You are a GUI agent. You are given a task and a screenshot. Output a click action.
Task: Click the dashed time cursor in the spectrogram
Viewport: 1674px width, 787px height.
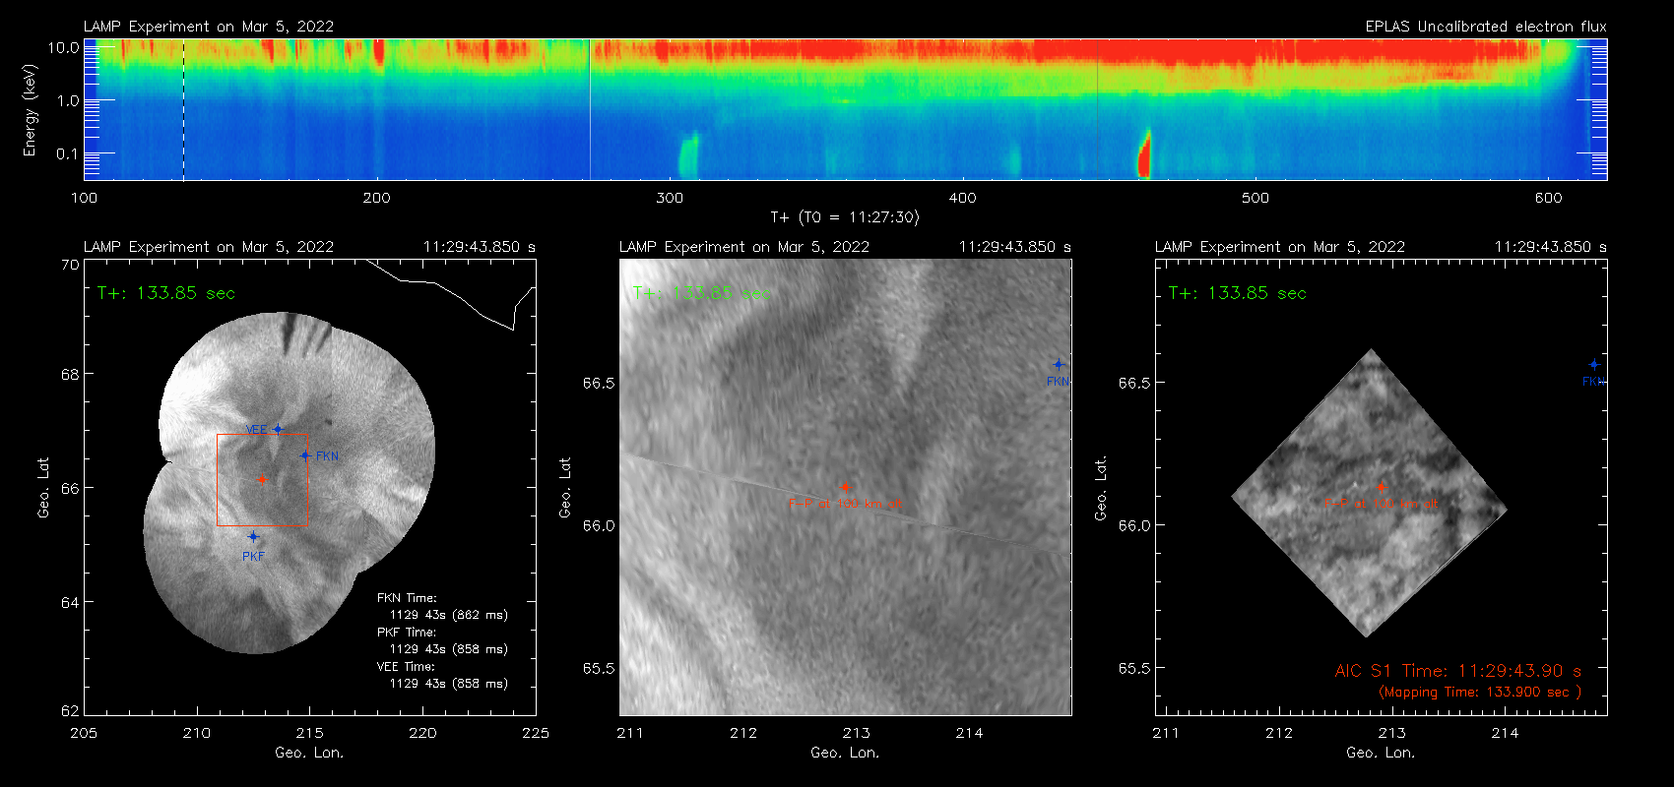(183, 109)
